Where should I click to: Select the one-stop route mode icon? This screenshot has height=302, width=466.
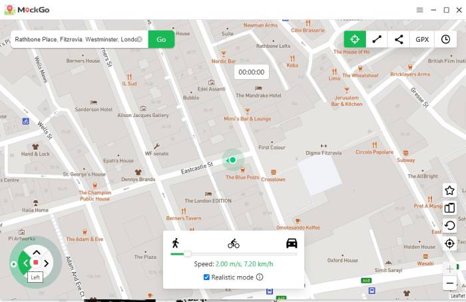click(377, 39)
